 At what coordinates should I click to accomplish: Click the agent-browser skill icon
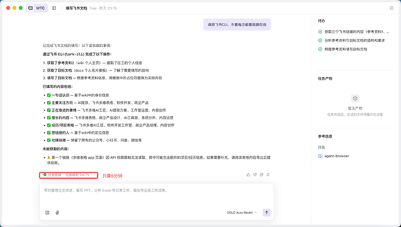pyautogui.click(x=320, y=156)
